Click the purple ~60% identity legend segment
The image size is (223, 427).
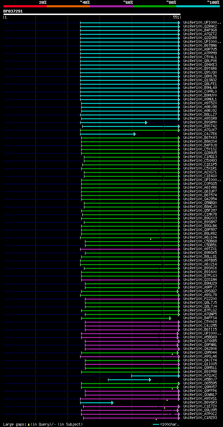[111, 6]
